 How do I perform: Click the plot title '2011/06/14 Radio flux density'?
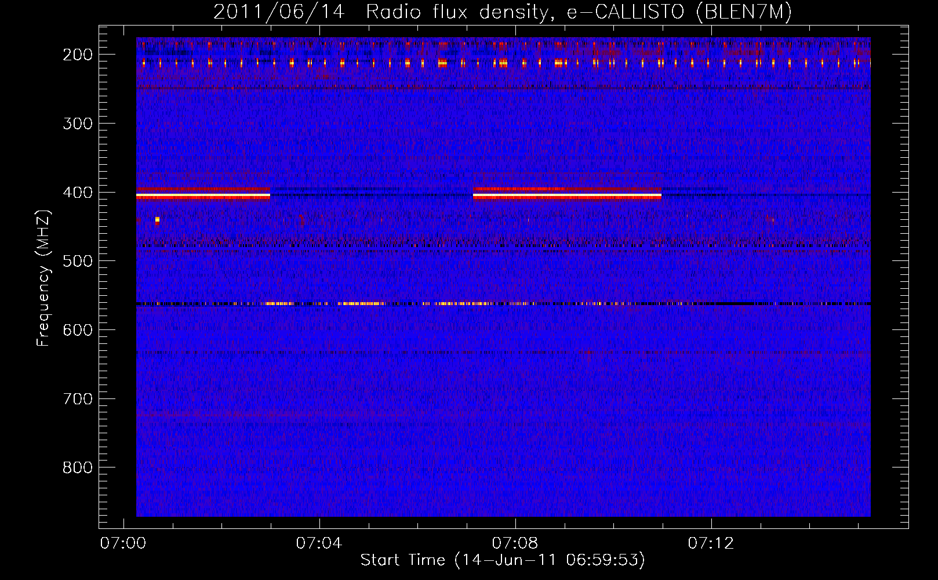tap(381, 12)
